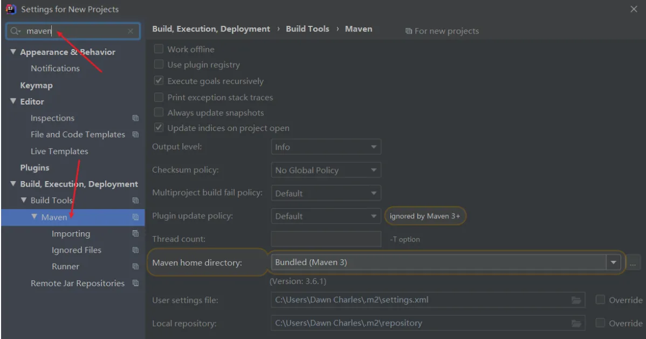Screen dimensions: 646x339
Task: Click Build Tools in the breadcrumb
Action: (307, 29)
